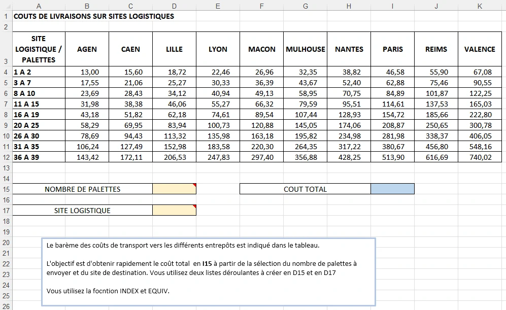
Task: Select row header 12
Action: pyautogui.click(x=6, y=157)
